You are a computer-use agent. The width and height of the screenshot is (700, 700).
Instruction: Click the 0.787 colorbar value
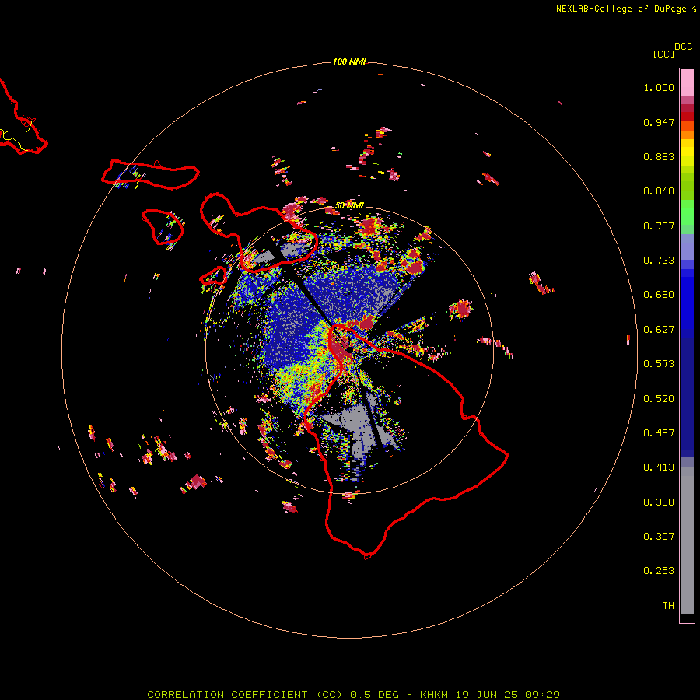659,226
